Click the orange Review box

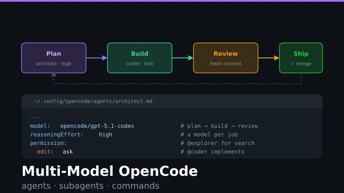226,58
